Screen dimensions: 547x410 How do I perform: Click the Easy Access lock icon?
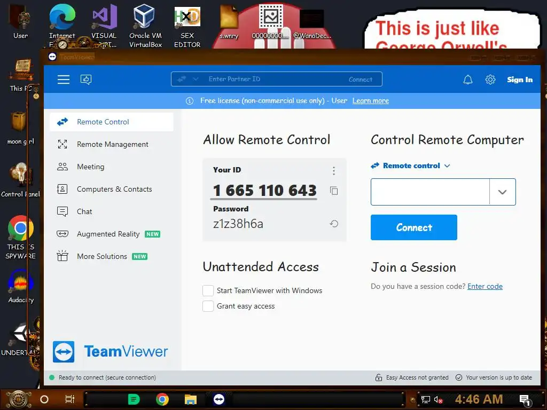[379, 377]
